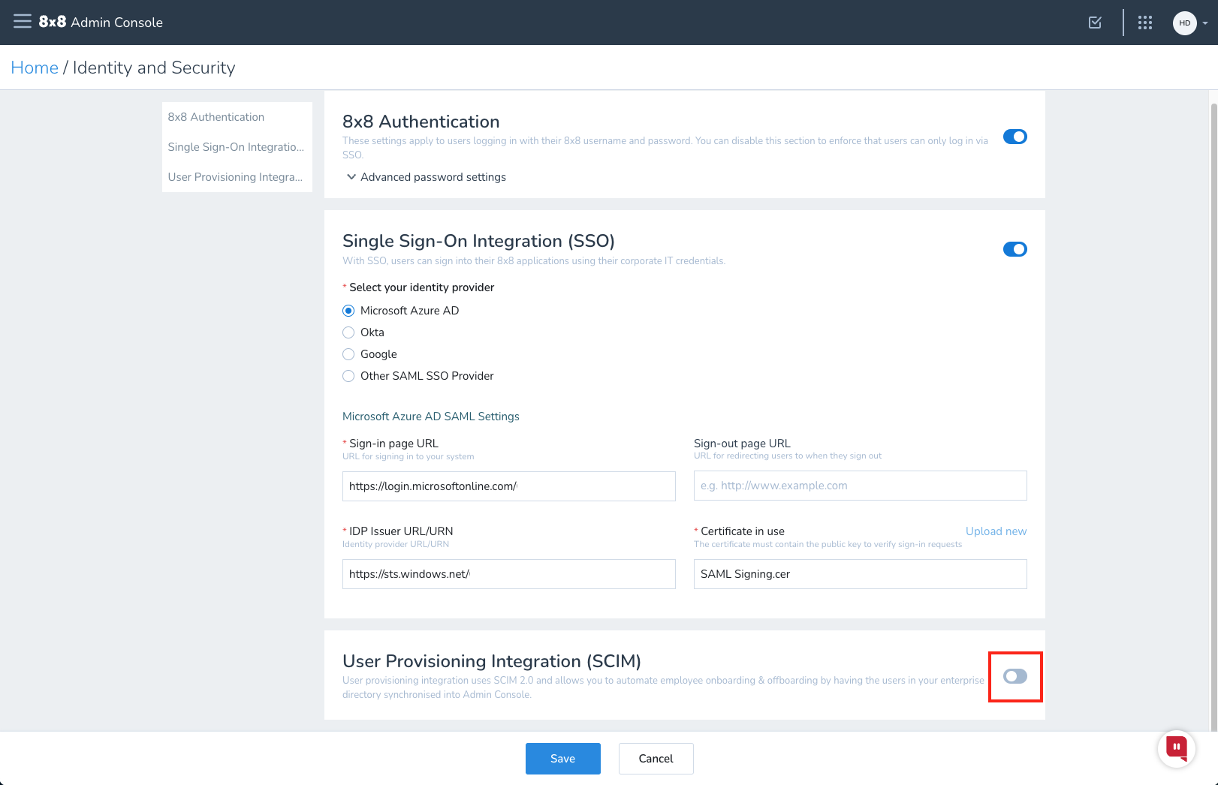Screen dimensions: 1218x785
Task: Expand Advanced password settings
Action: tap(426, 177)
